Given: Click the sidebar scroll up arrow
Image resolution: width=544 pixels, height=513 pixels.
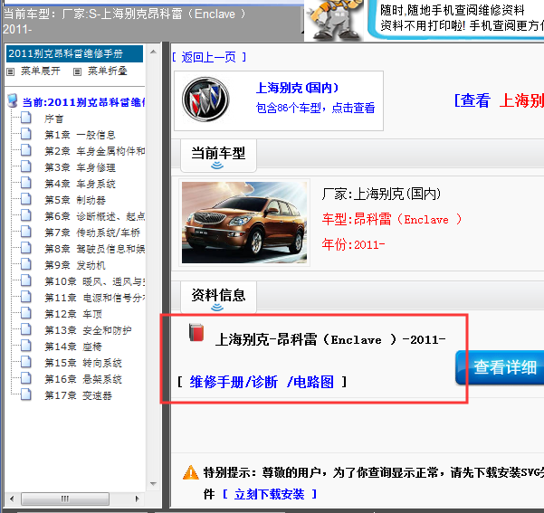Looking at the screenshot, I should tap(153, 52).
